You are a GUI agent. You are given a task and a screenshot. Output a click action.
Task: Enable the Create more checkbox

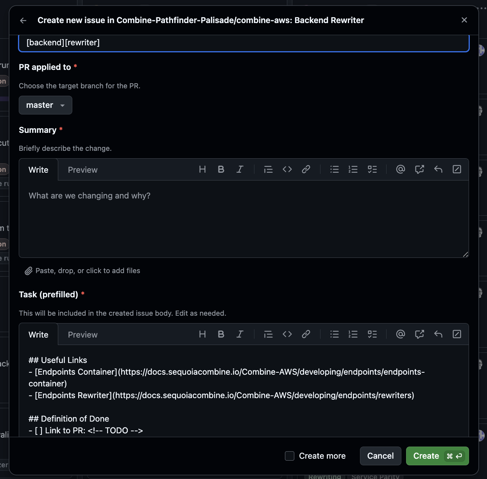click(290, 456)
